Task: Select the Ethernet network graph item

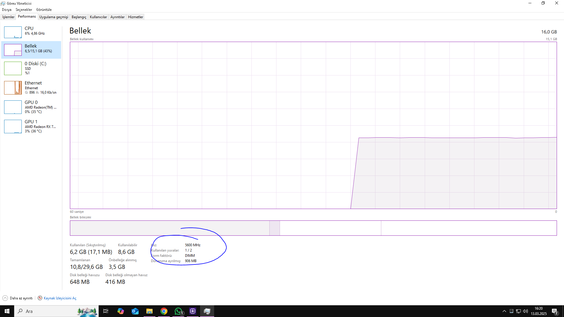Action: pyautogui.click(x=13, y=88)
